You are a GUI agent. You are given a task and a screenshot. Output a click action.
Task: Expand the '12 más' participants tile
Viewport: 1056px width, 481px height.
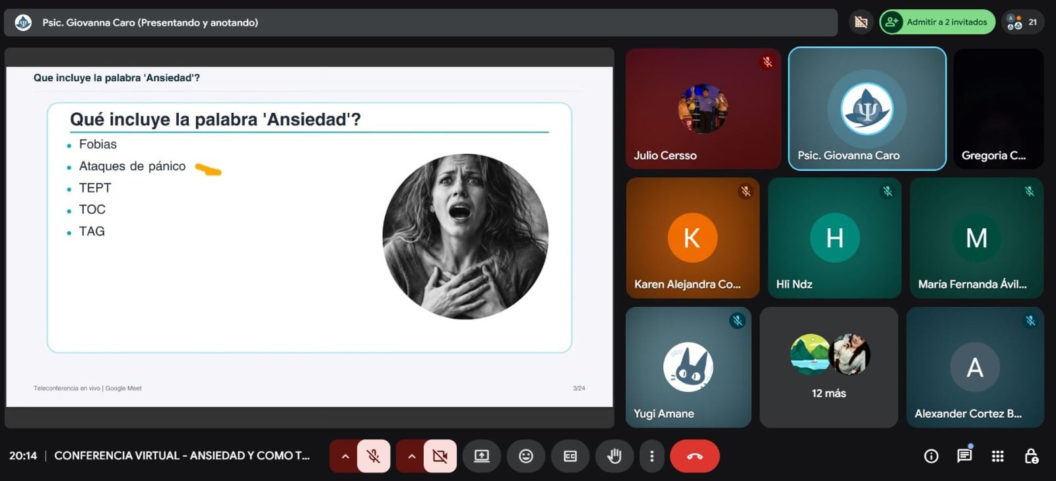pos(829,367)
